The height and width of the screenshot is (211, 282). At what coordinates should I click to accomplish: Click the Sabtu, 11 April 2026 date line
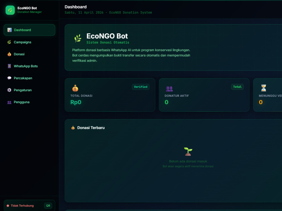click(108, 13)
